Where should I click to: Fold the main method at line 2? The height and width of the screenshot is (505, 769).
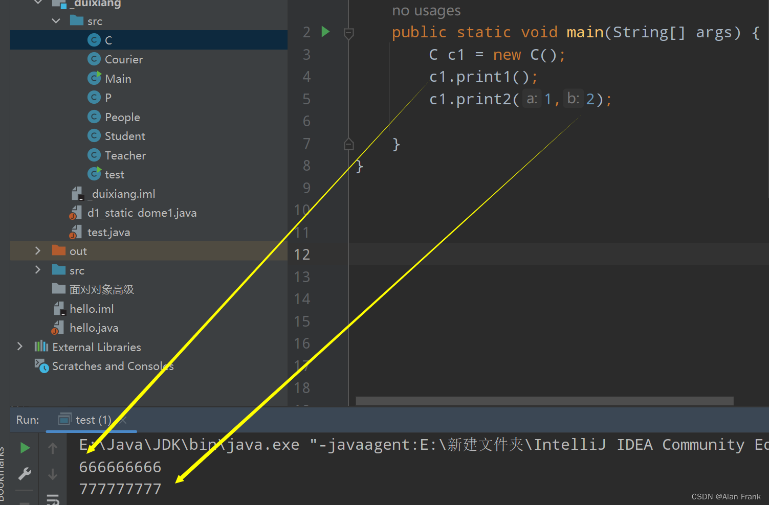(349, 33)
